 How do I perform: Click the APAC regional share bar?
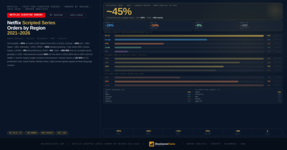[139, 44]
